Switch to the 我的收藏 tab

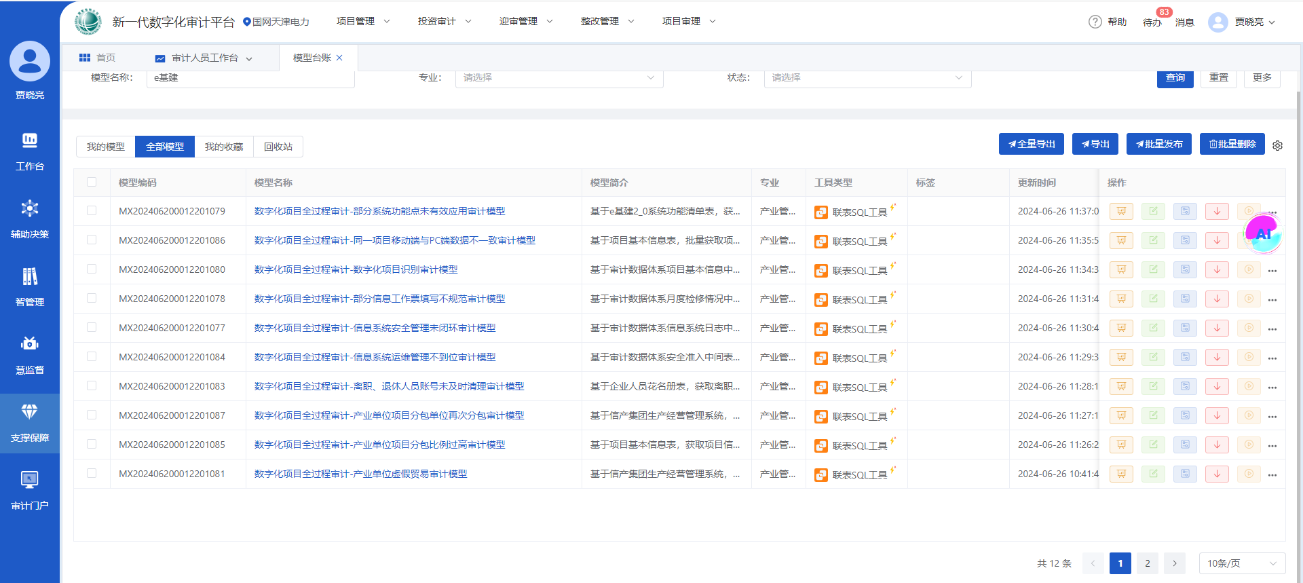coord(224,147)
